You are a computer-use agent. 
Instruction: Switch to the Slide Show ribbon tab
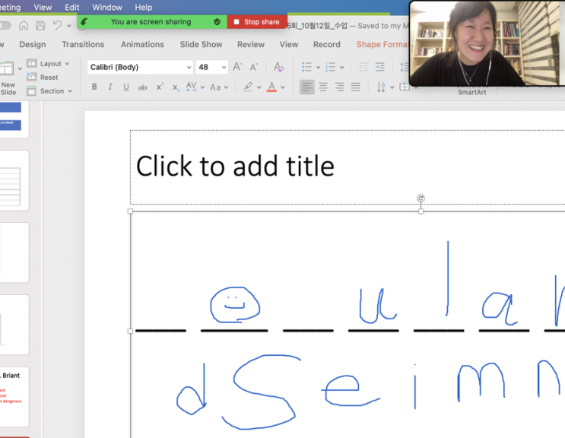[201, 44]
